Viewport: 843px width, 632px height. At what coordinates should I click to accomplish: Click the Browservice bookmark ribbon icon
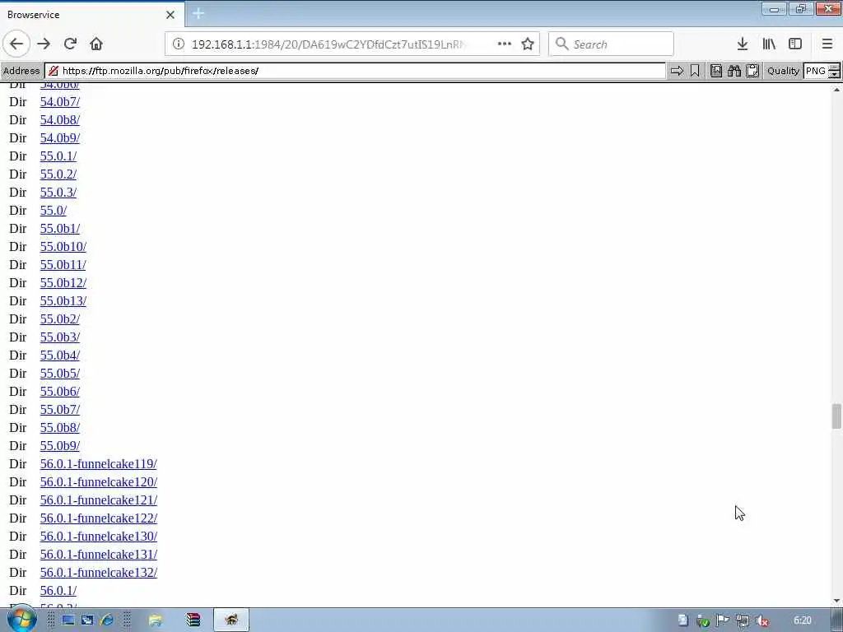coord(695,71)
